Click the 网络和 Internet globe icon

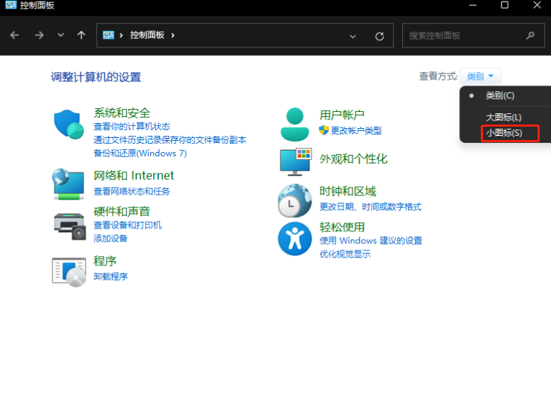pyautogui.click(x=69, y=184)
